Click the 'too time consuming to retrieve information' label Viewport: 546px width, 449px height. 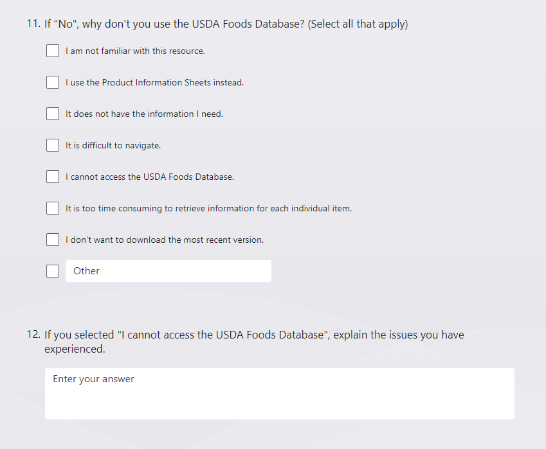click(x=208, y=208)
